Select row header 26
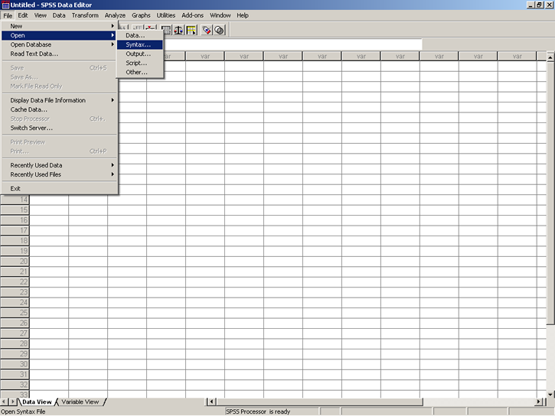This screenshot has width=555, height=416. 15,323
